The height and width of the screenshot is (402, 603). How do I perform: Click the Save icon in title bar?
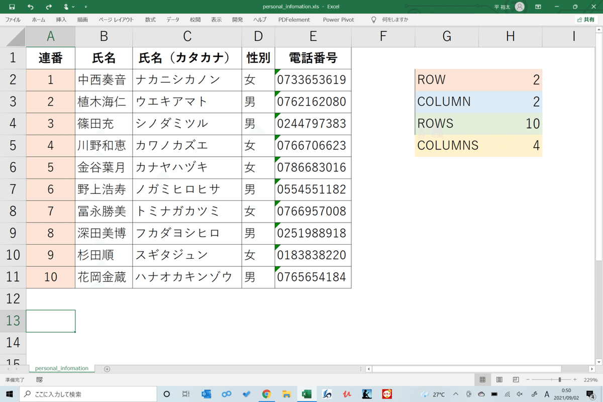click(x=12, y=7)
